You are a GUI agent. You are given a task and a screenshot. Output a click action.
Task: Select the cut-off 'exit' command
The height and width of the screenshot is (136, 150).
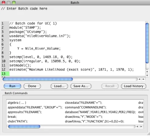pos(141,112)
